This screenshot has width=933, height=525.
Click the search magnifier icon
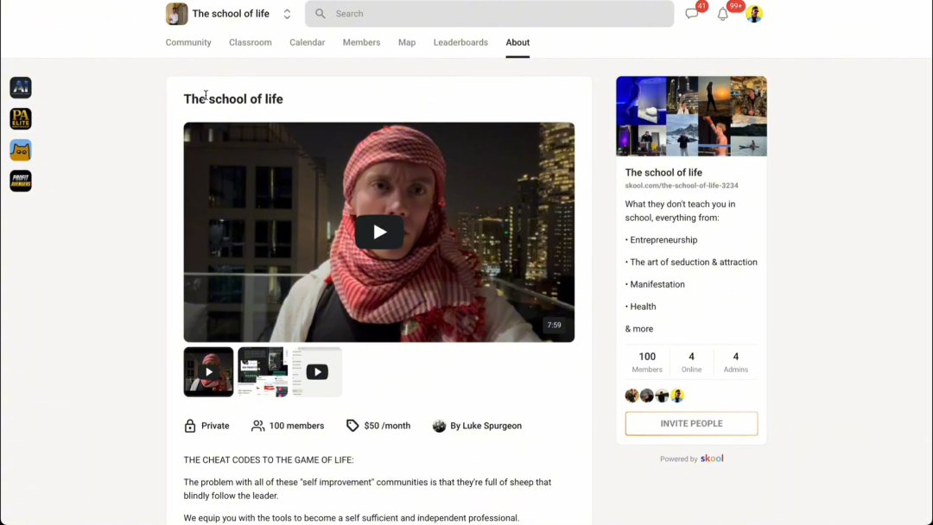coord(321,14)
